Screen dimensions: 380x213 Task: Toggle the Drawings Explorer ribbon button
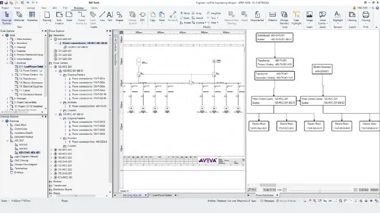[6, 18]
